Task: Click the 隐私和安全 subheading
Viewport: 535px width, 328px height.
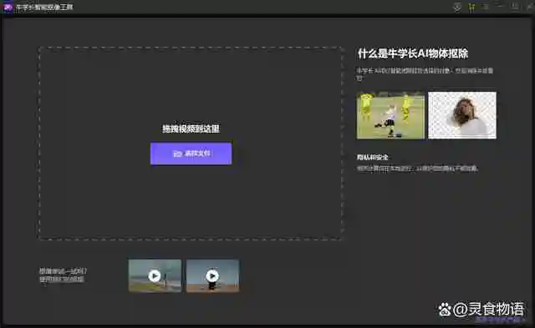Action: tap(372, 157)
